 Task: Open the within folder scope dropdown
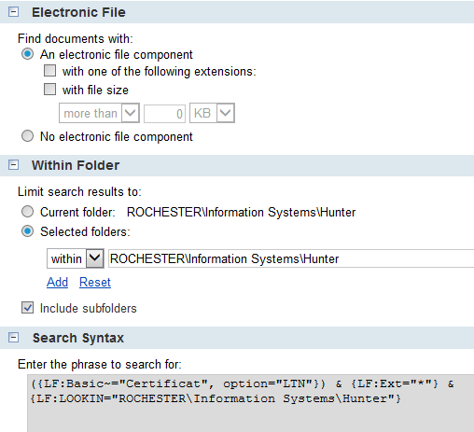click(x=76, y=258)
